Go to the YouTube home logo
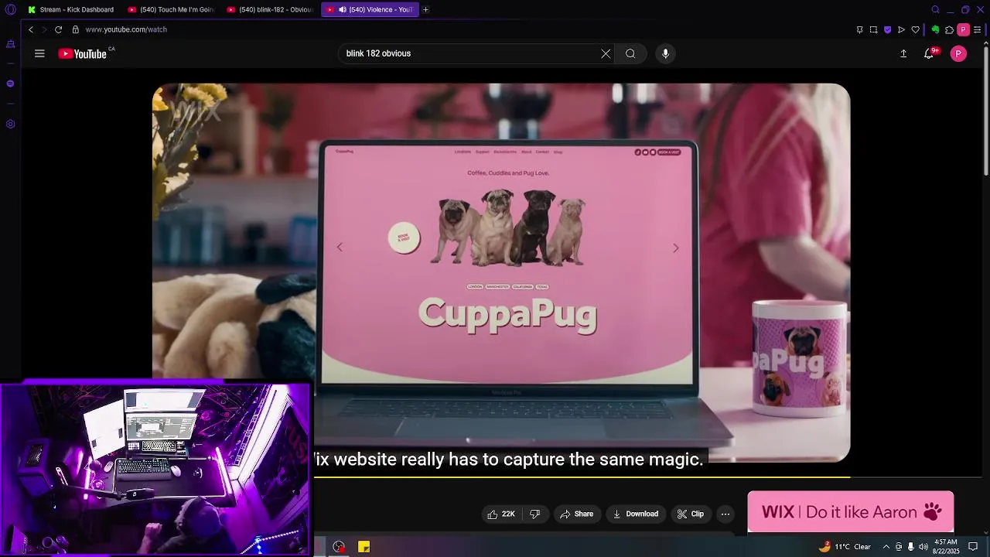Screen dimensions: 990x557 click(x=83, y=53)
